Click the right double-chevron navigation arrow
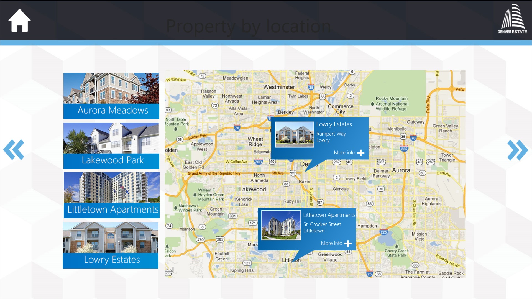 [517, 150]
